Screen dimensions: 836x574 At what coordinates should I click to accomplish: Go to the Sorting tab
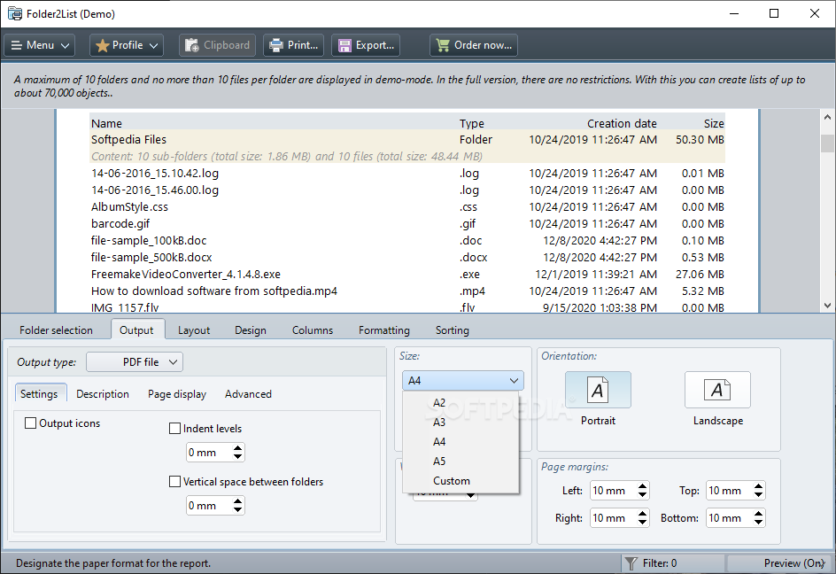(x=453, y=330)
